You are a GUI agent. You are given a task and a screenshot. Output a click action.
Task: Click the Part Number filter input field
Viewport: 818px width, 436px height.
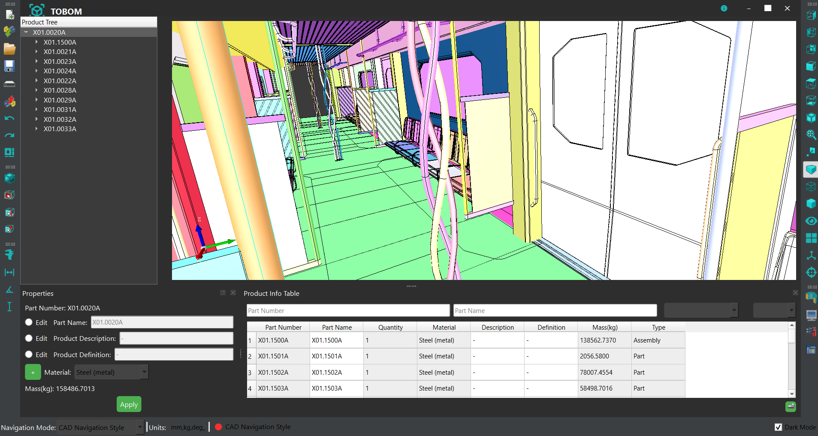pos(348,310)
